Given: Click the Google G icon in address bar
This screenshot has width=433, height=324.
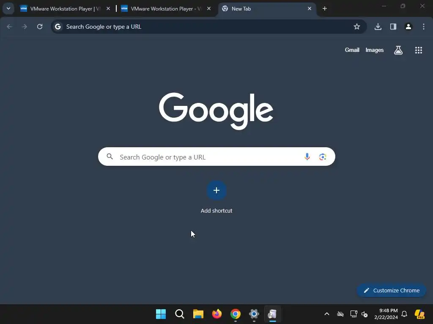Looking at the screenshot, I should [x=58, y=27].
